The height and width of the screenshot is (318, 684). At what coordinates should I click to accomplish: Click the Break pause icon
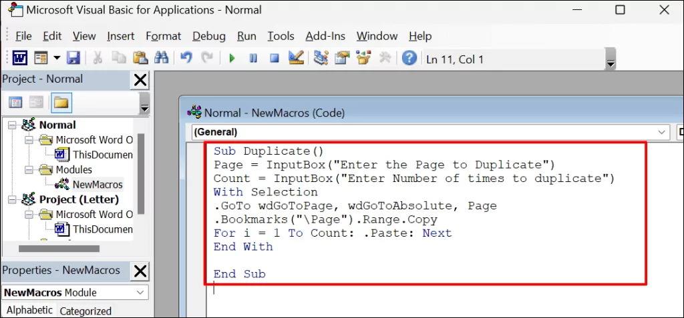[253, 58]
